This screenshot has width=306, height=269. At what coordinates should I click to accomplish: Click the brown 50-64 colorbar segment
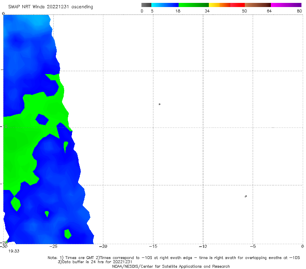(x=258, y=5)
